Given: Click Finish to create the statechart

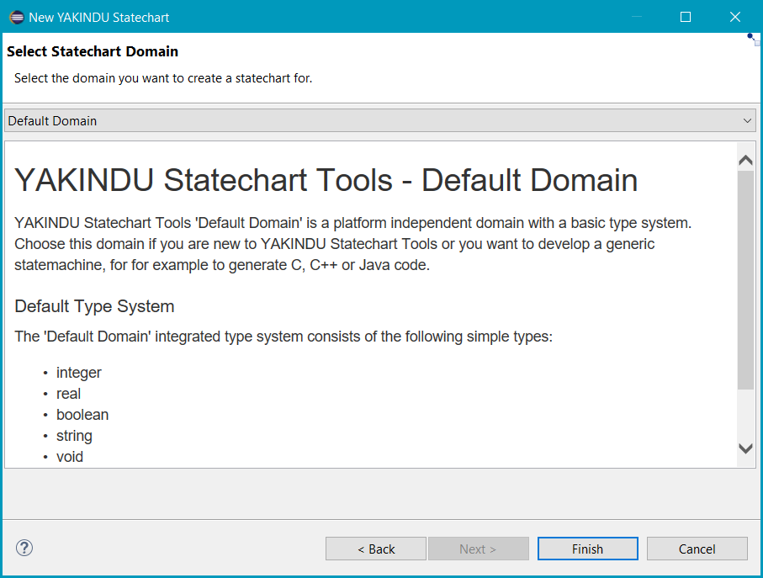Looking at the screenshot, I should pos(588,549).
